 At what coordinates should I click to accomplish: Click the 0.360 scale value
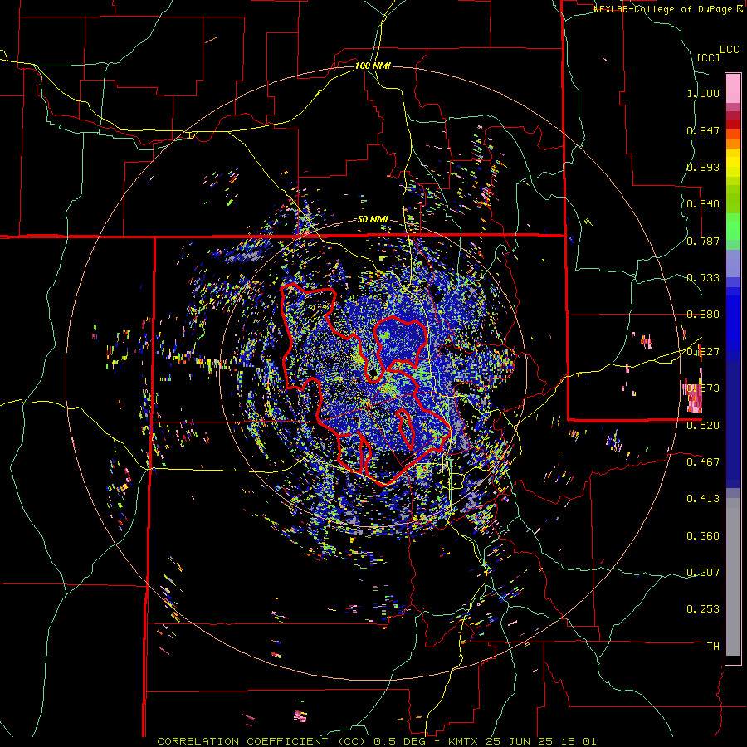coord(703,535)
